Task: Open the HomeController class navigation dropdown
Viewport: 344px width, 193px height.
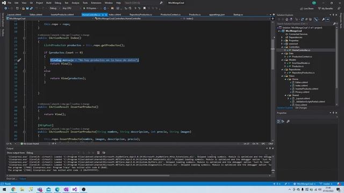Action: point(138,19)
